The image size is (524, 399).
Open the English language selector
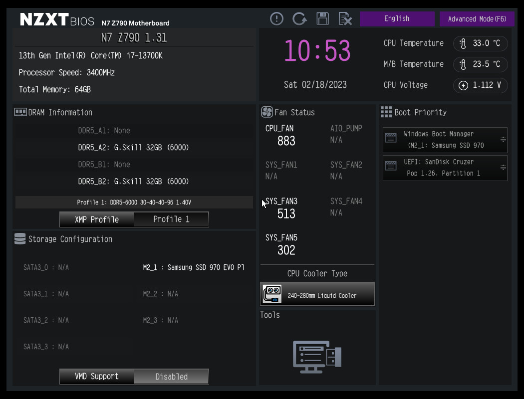coord(397,19)
